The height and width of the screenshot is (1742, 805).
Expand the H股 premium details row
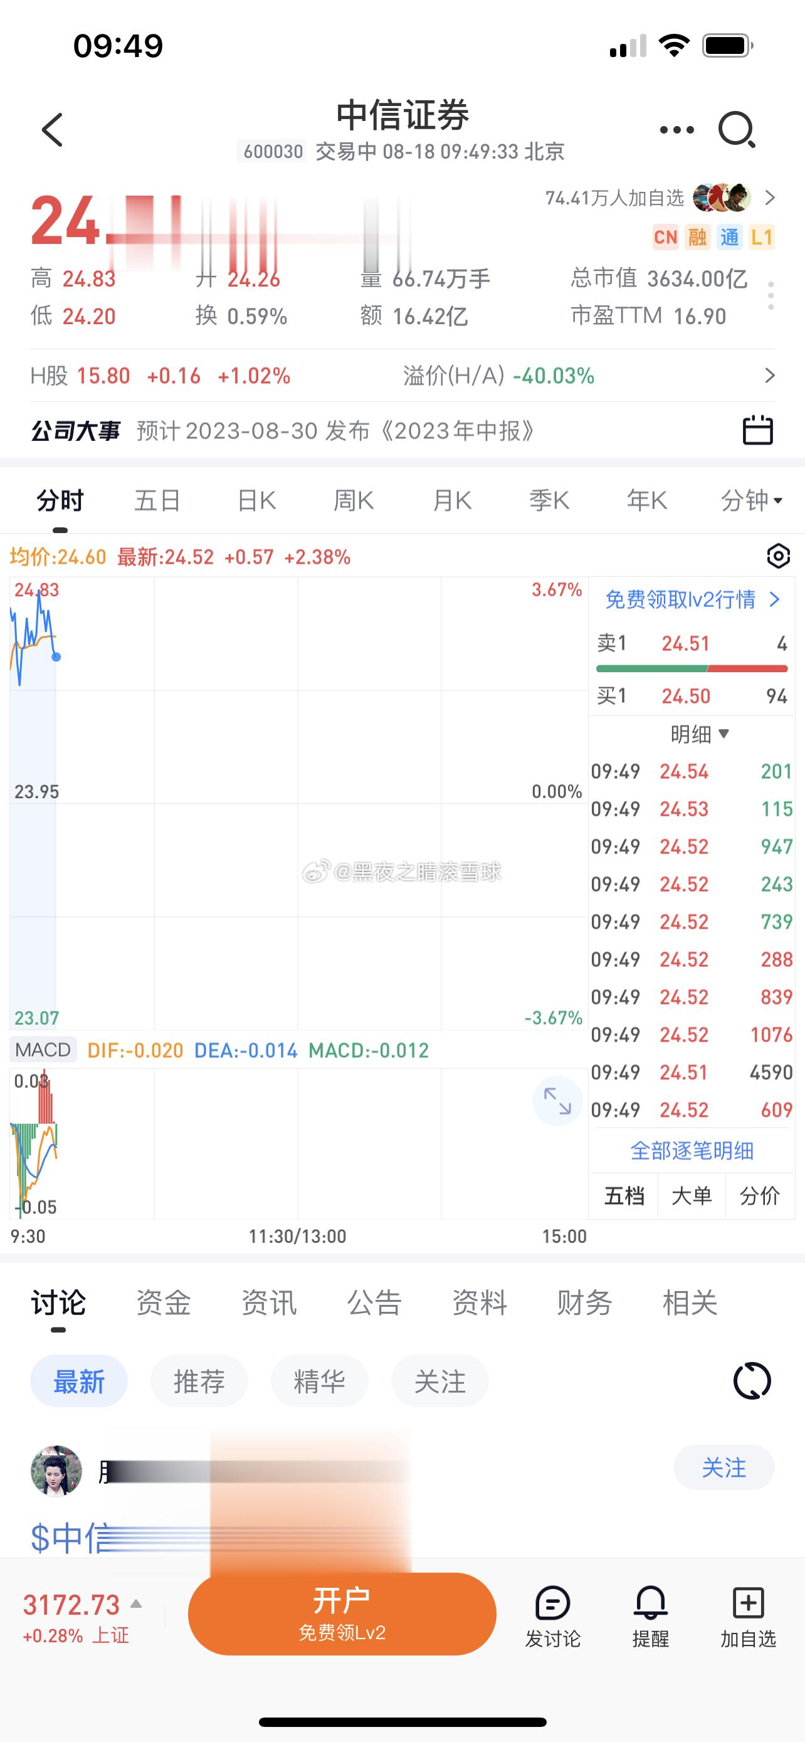402,376
